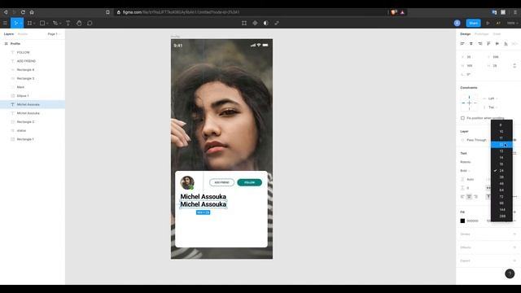Select the Text tool
This screenshot has height=293, width=521.
(x=68, y=23)
